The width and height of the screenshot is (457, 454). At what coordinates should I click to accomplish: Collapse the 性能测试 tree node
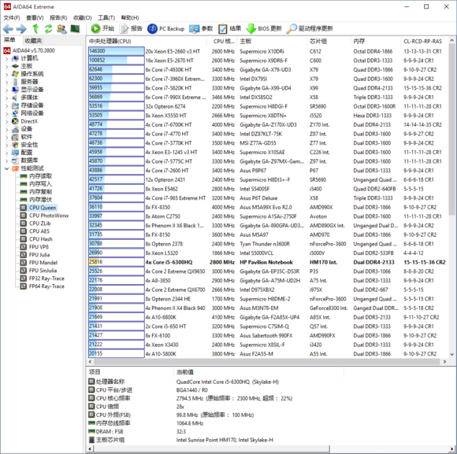tap(7, 168)
